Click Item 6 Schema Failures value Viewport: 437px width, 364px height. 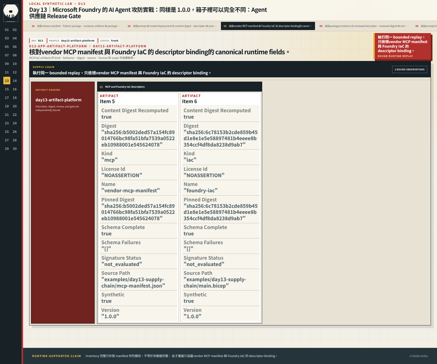coord(188,249)
